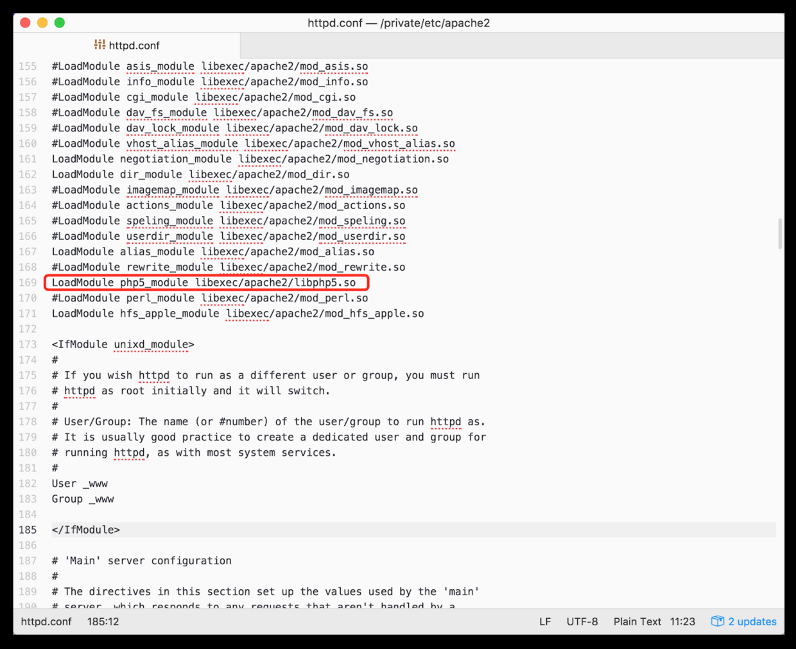Maximize the window using the green button
This screenshot has height=649, width=796.
(x=60, y=23)
